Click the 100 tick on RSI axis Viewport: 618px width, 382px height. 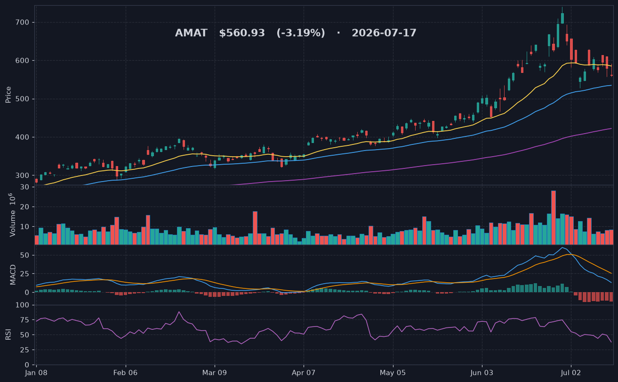click(23, 305)
